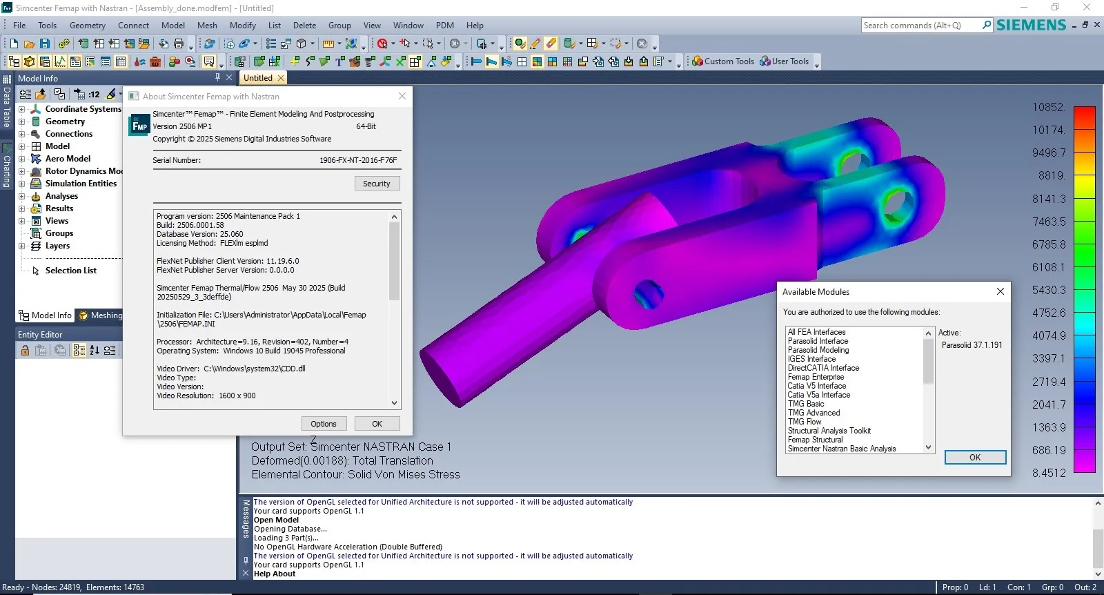
Task: Click the thermometer icon in the panes toolbar
Action: 140,61
